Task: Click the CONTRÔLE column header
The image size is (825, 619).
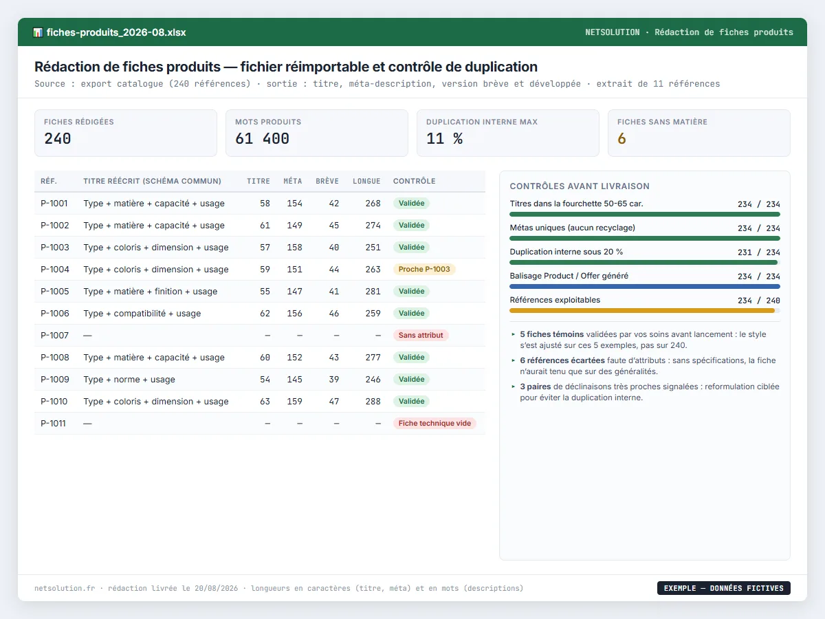Action: 415,182
